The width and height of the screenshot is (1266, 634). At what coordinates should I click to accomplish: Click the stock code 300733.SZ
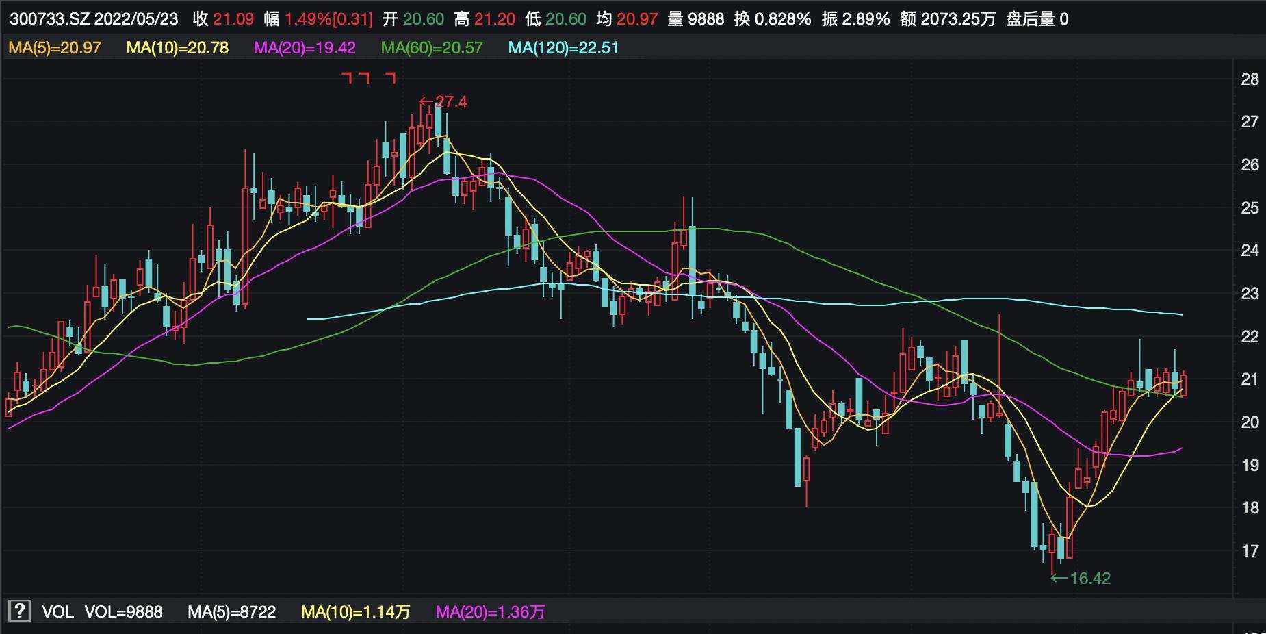(x=49, y=19)
